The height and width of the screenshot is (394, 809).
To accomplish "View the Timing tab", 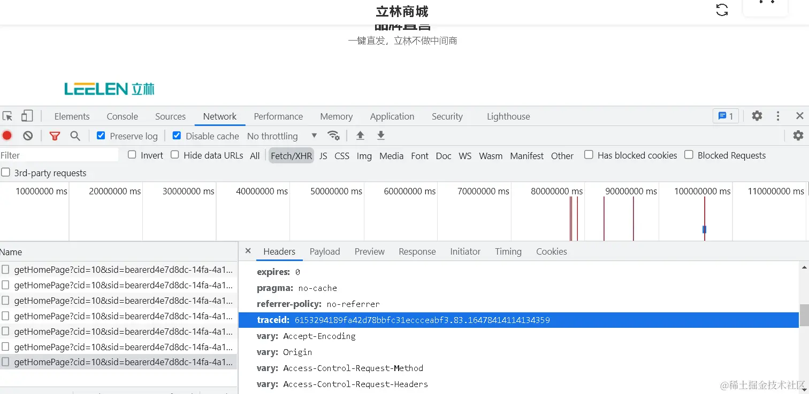I will coord(508,251).
